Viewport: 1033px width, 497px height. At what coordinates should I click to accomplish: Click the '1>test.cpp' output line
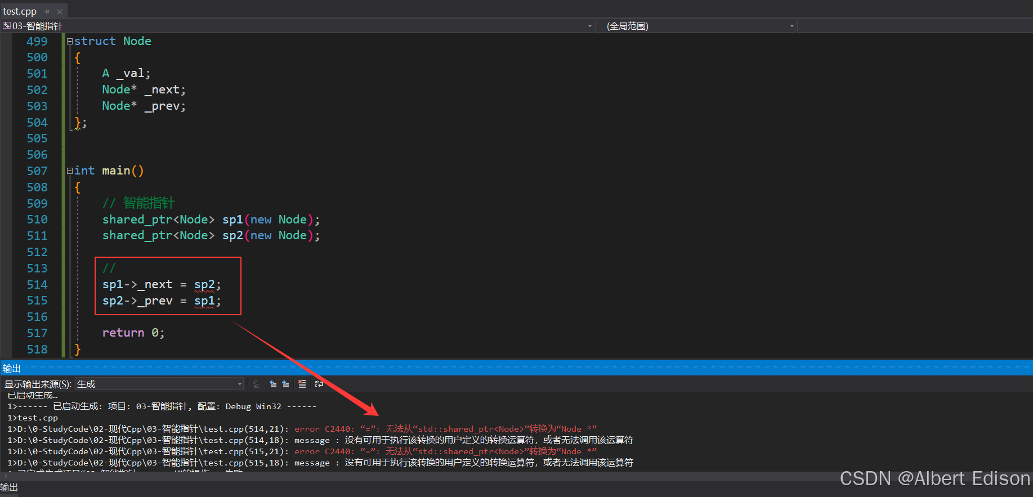[33, 418]
